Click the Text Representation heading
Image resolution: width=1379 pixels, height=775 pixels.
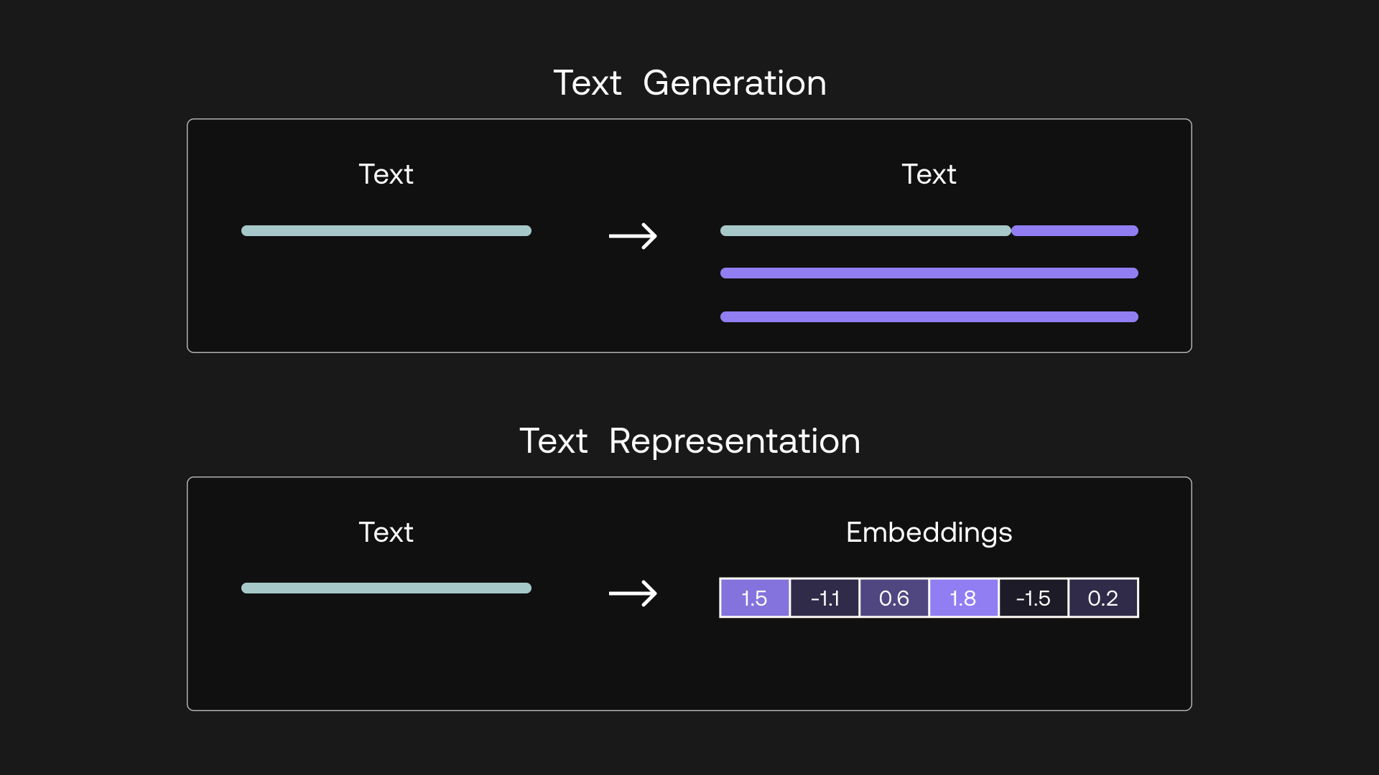point(689,441)
